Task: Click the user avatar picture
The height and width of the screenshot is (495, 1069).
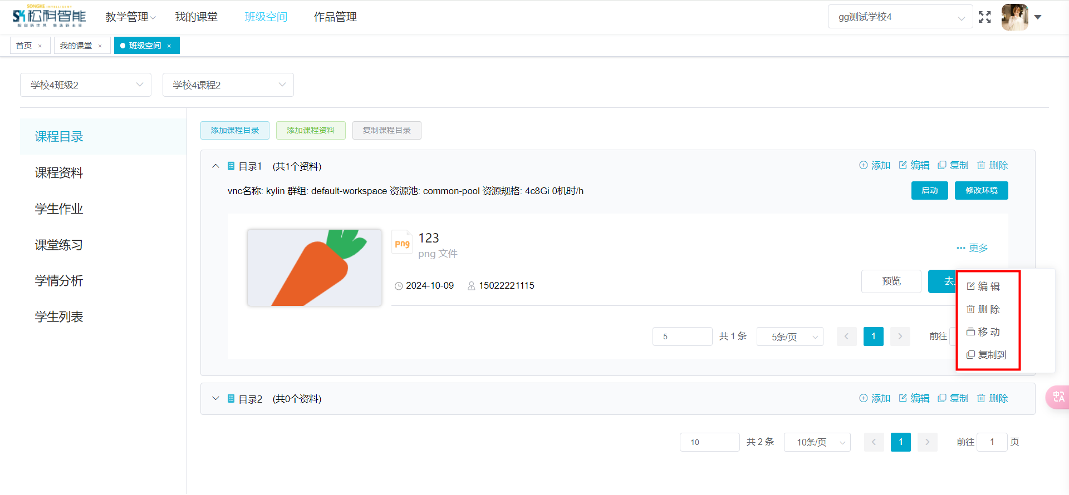Action: pos(1014,17)
